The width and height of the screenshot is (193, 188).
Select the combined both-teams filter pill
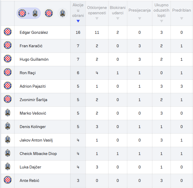coord(29,13)
